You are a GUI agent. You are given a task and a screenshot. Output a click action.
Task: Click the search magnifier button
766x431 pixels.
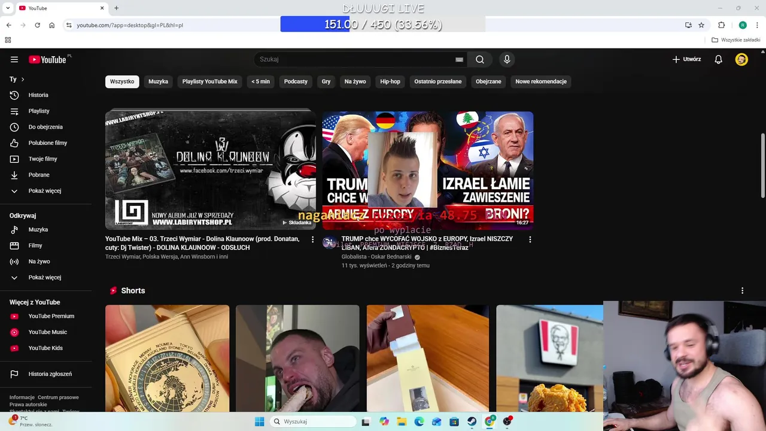click(480, 59)
